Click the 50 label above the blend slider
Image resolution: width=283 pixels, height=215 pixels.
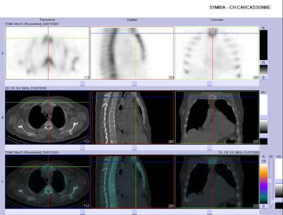pyautogui.click(x=271, y=157)
